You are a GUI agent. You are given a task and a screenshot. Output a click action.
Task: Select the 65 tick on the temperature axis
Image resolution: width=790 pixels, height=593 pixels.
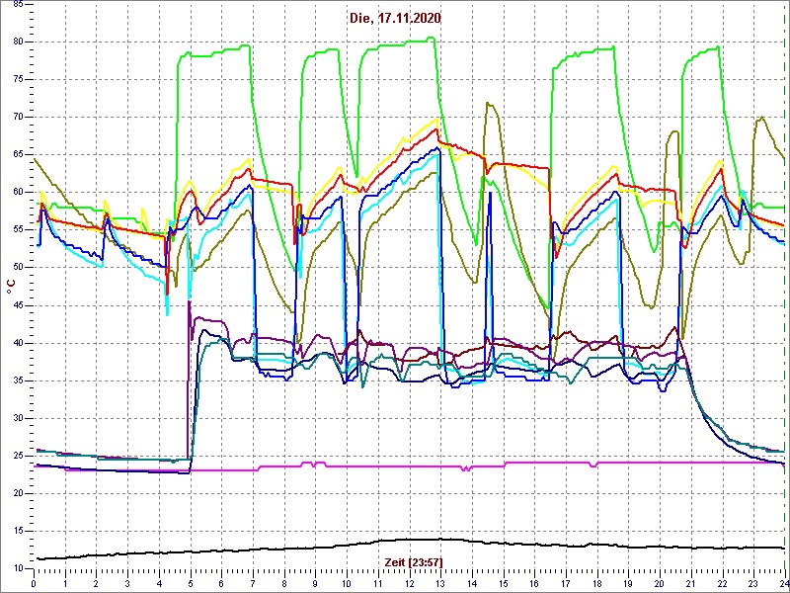17,155
